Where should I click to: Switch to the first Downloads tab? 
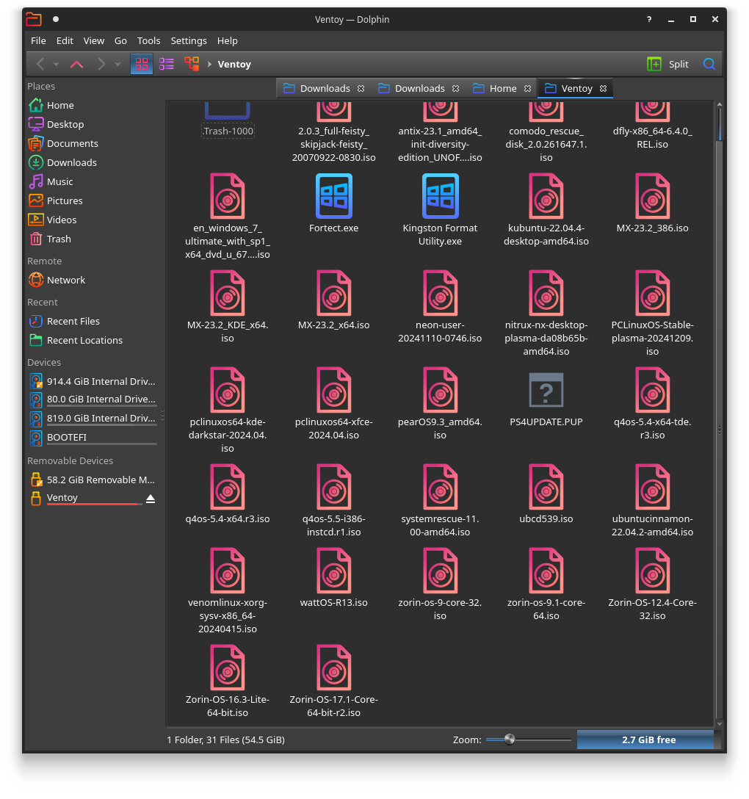(324, 89)
